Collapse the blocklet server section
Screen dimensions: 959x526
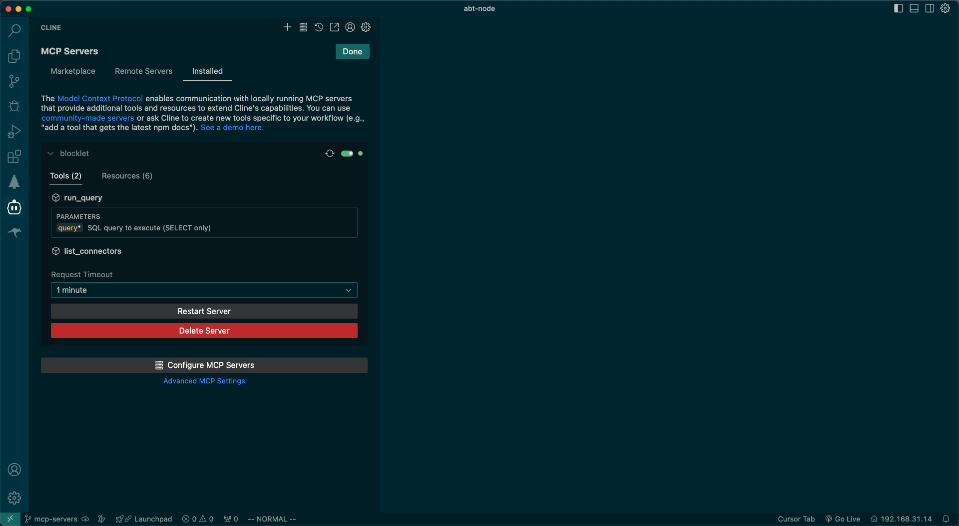point(50,154)
